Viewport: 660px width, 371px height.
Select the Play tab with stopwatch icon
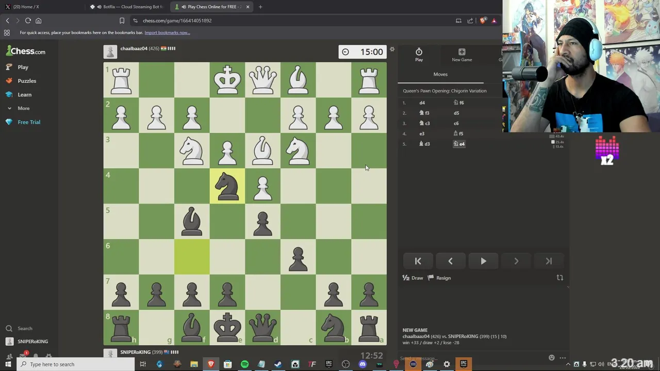point(419,55)
